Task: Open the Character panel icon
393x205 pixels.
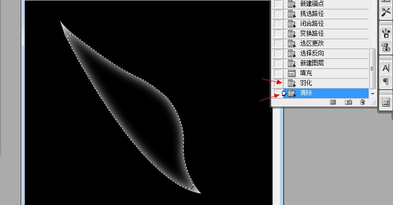Action: point(386,68)
